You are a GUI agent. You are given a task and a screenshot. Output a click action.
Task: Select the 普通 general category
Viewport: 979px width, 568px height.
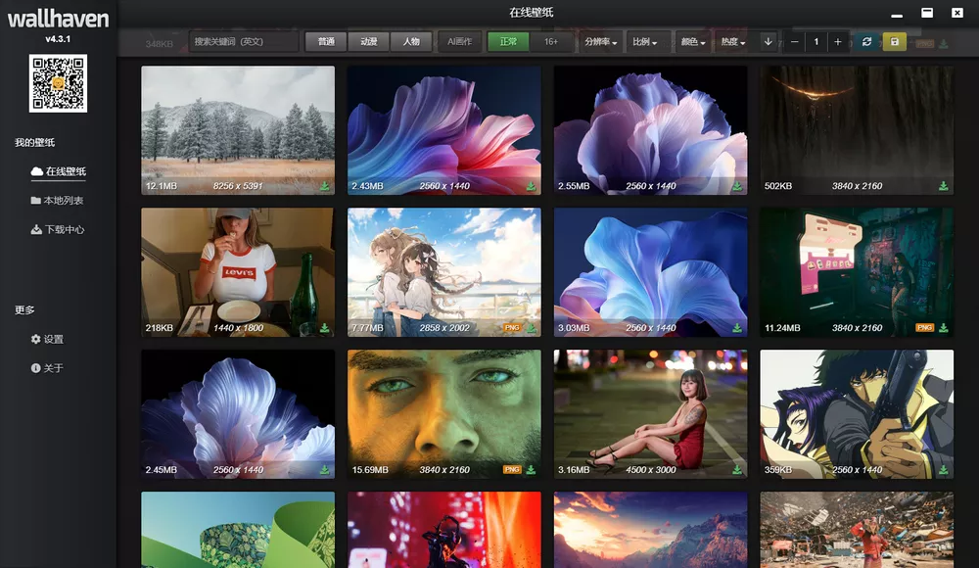click(324, 42)
